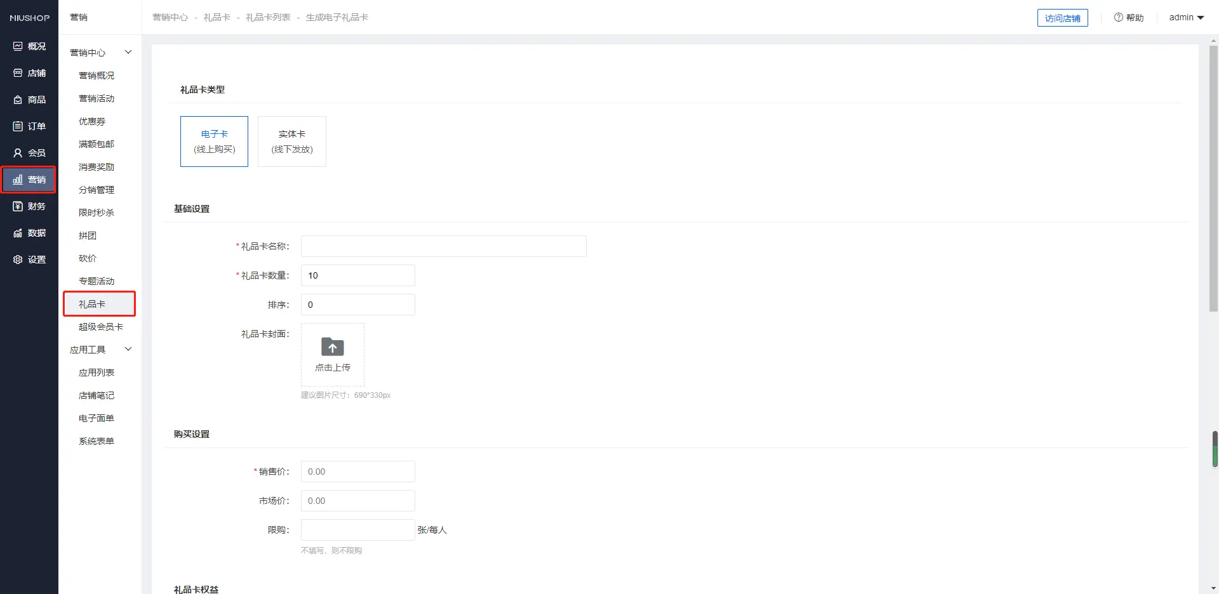This screenshot has height=594, width=1219.
Task: Open the Orders (订单) list icon
Action: tap(18, 126)
